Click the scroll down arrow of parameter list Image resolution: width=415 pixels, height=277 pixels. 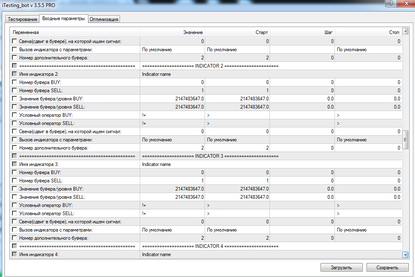[406, 254]
